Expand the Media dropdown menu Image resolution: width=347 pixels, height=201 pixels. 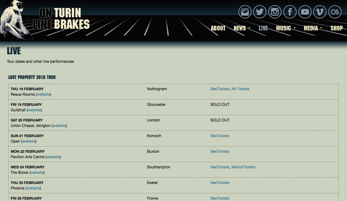tap(313, 28)
